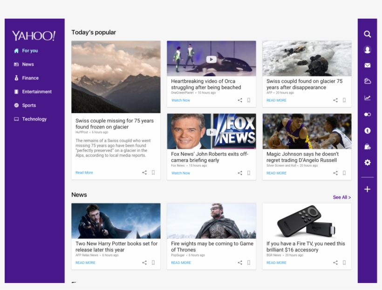
Task: Go to News in the left sidebar
Action: [x=24, y=64]
